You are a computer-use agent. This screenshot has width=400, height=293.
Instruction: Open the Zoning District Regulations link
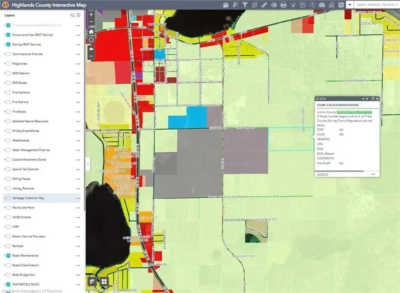[354, 112]
